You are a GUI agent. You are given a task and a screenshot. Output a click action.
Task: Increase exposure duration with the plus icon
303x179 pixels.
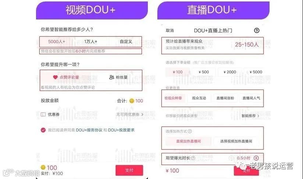pos(256,158)
